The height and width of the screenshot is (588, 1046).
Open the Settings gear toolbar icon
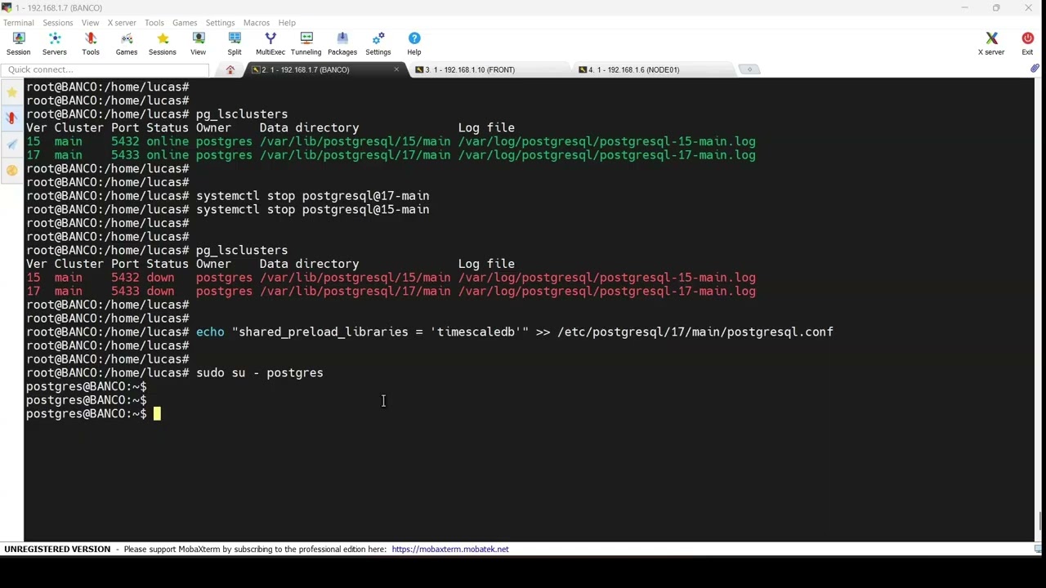[378, 44]
